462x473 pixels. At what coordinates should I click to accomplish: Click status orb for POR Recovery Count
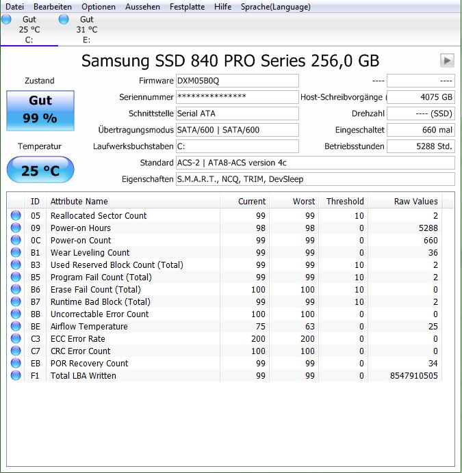pos(16,363)
